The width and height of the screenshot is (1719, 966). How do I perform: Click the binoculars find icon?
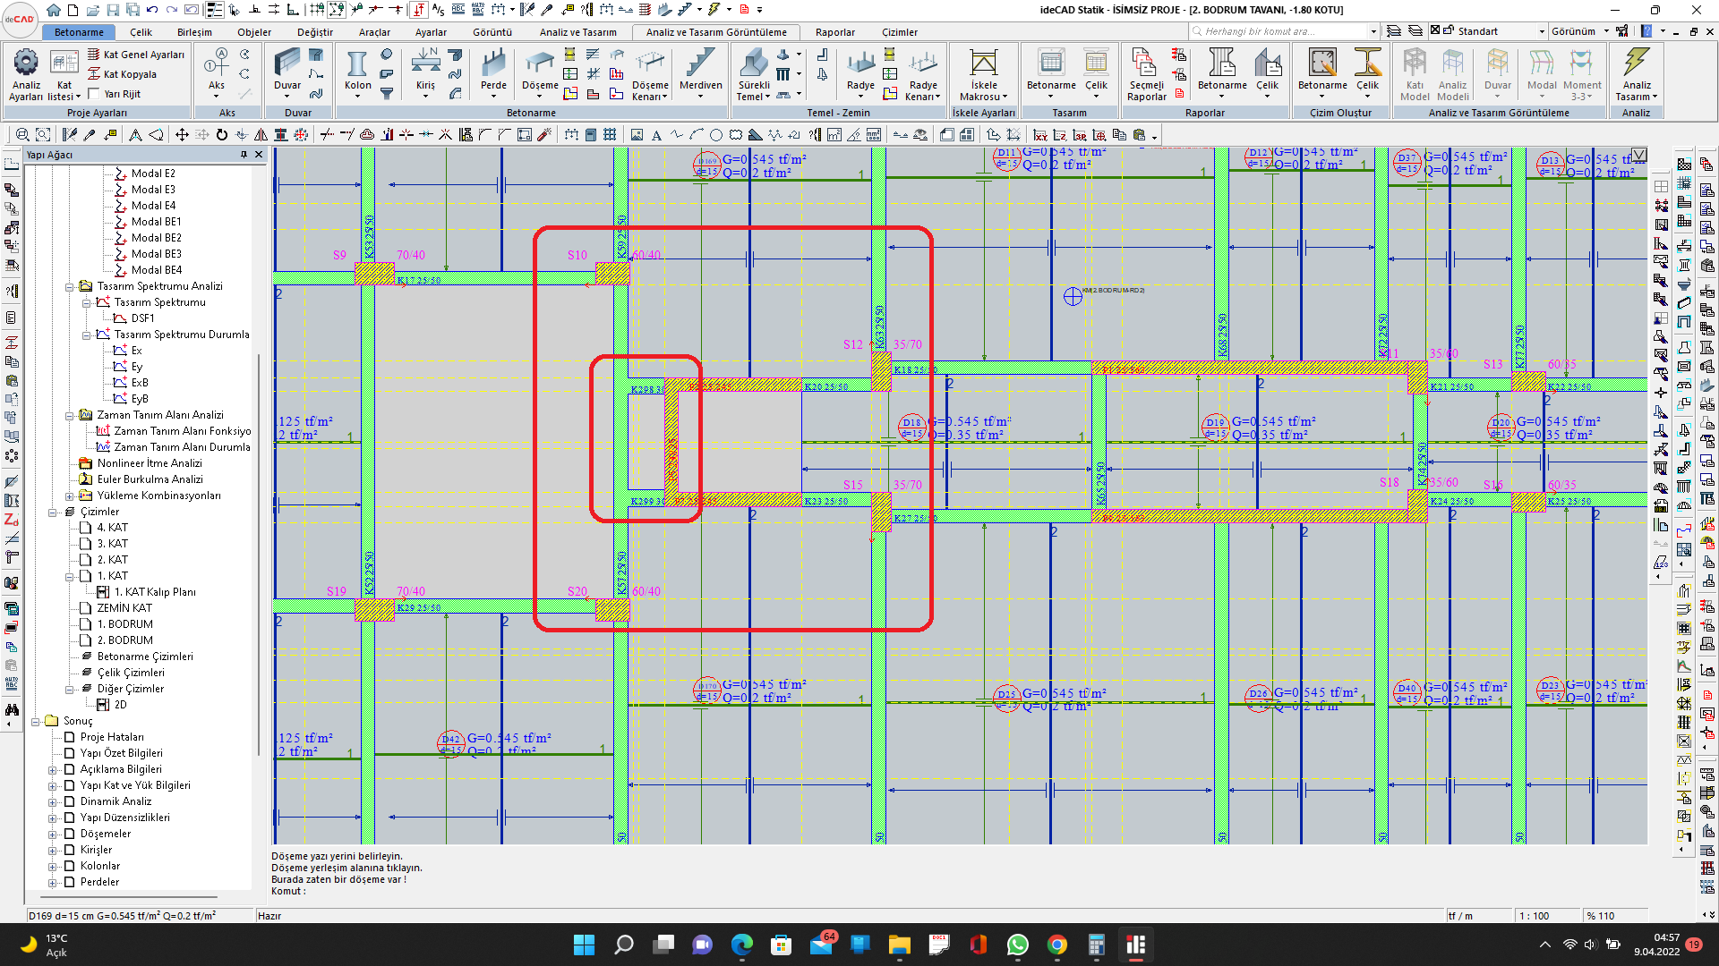(12, 709)
